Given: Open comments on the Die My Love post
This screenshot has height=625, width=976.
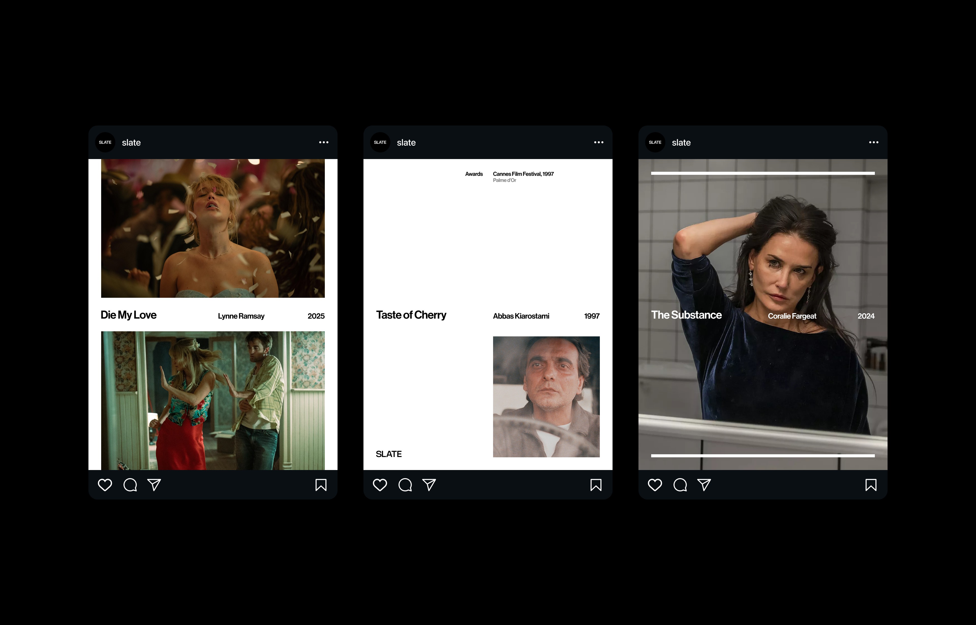Looking at the screenshot, I should click(130, 485).
